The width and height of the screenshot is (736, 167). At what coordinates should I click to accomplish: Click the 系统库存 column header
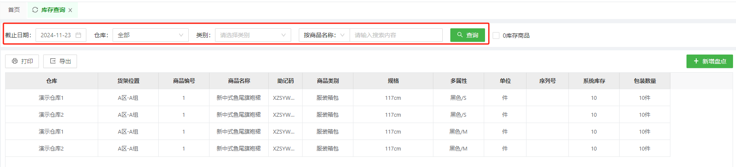pos(594,81)
